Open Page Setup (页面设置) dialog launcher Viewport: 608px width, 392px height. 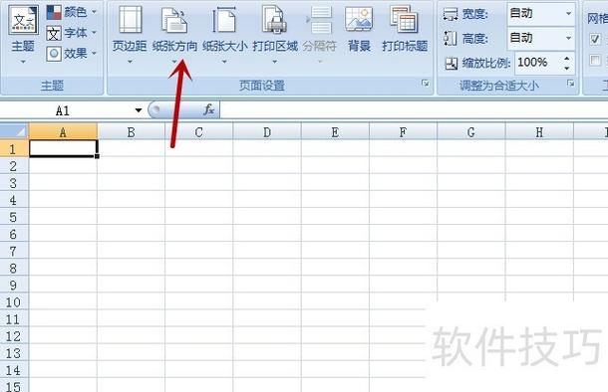click(426, 84)
